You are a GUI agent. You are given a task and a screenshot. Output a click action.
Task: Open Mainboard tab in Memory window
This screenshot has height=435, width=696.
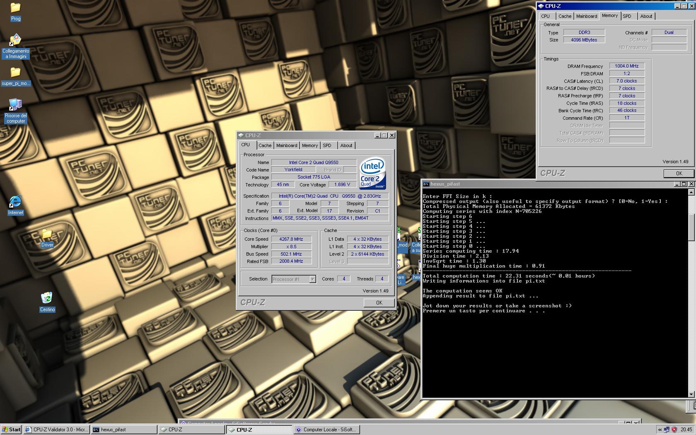pos(587,16)
